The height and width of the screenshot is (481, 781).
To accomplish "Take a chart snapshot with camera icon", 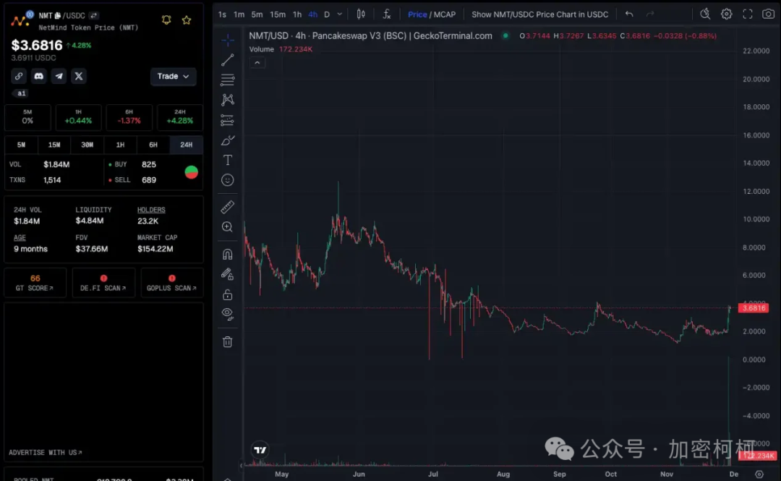I will [768, 14].
